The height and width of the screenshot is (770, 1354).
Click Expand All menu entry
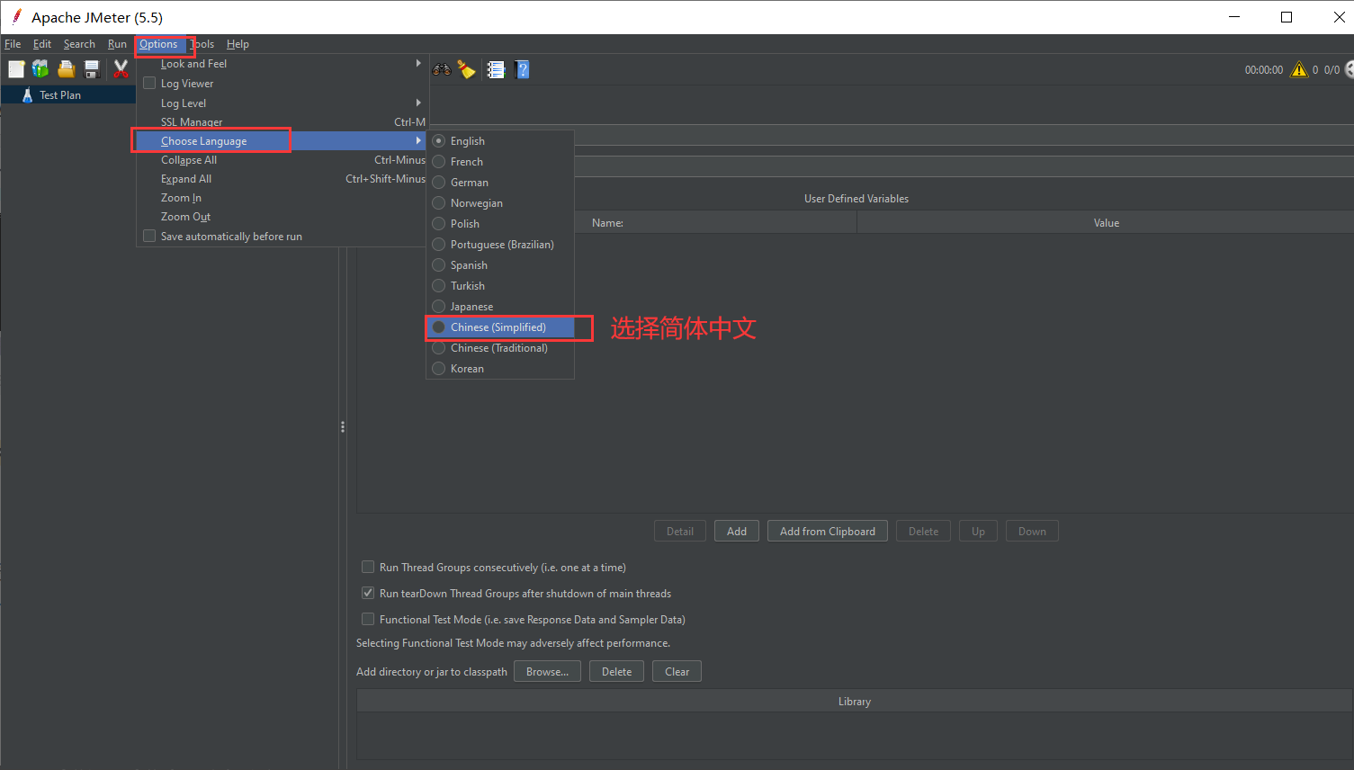point(281,179)
